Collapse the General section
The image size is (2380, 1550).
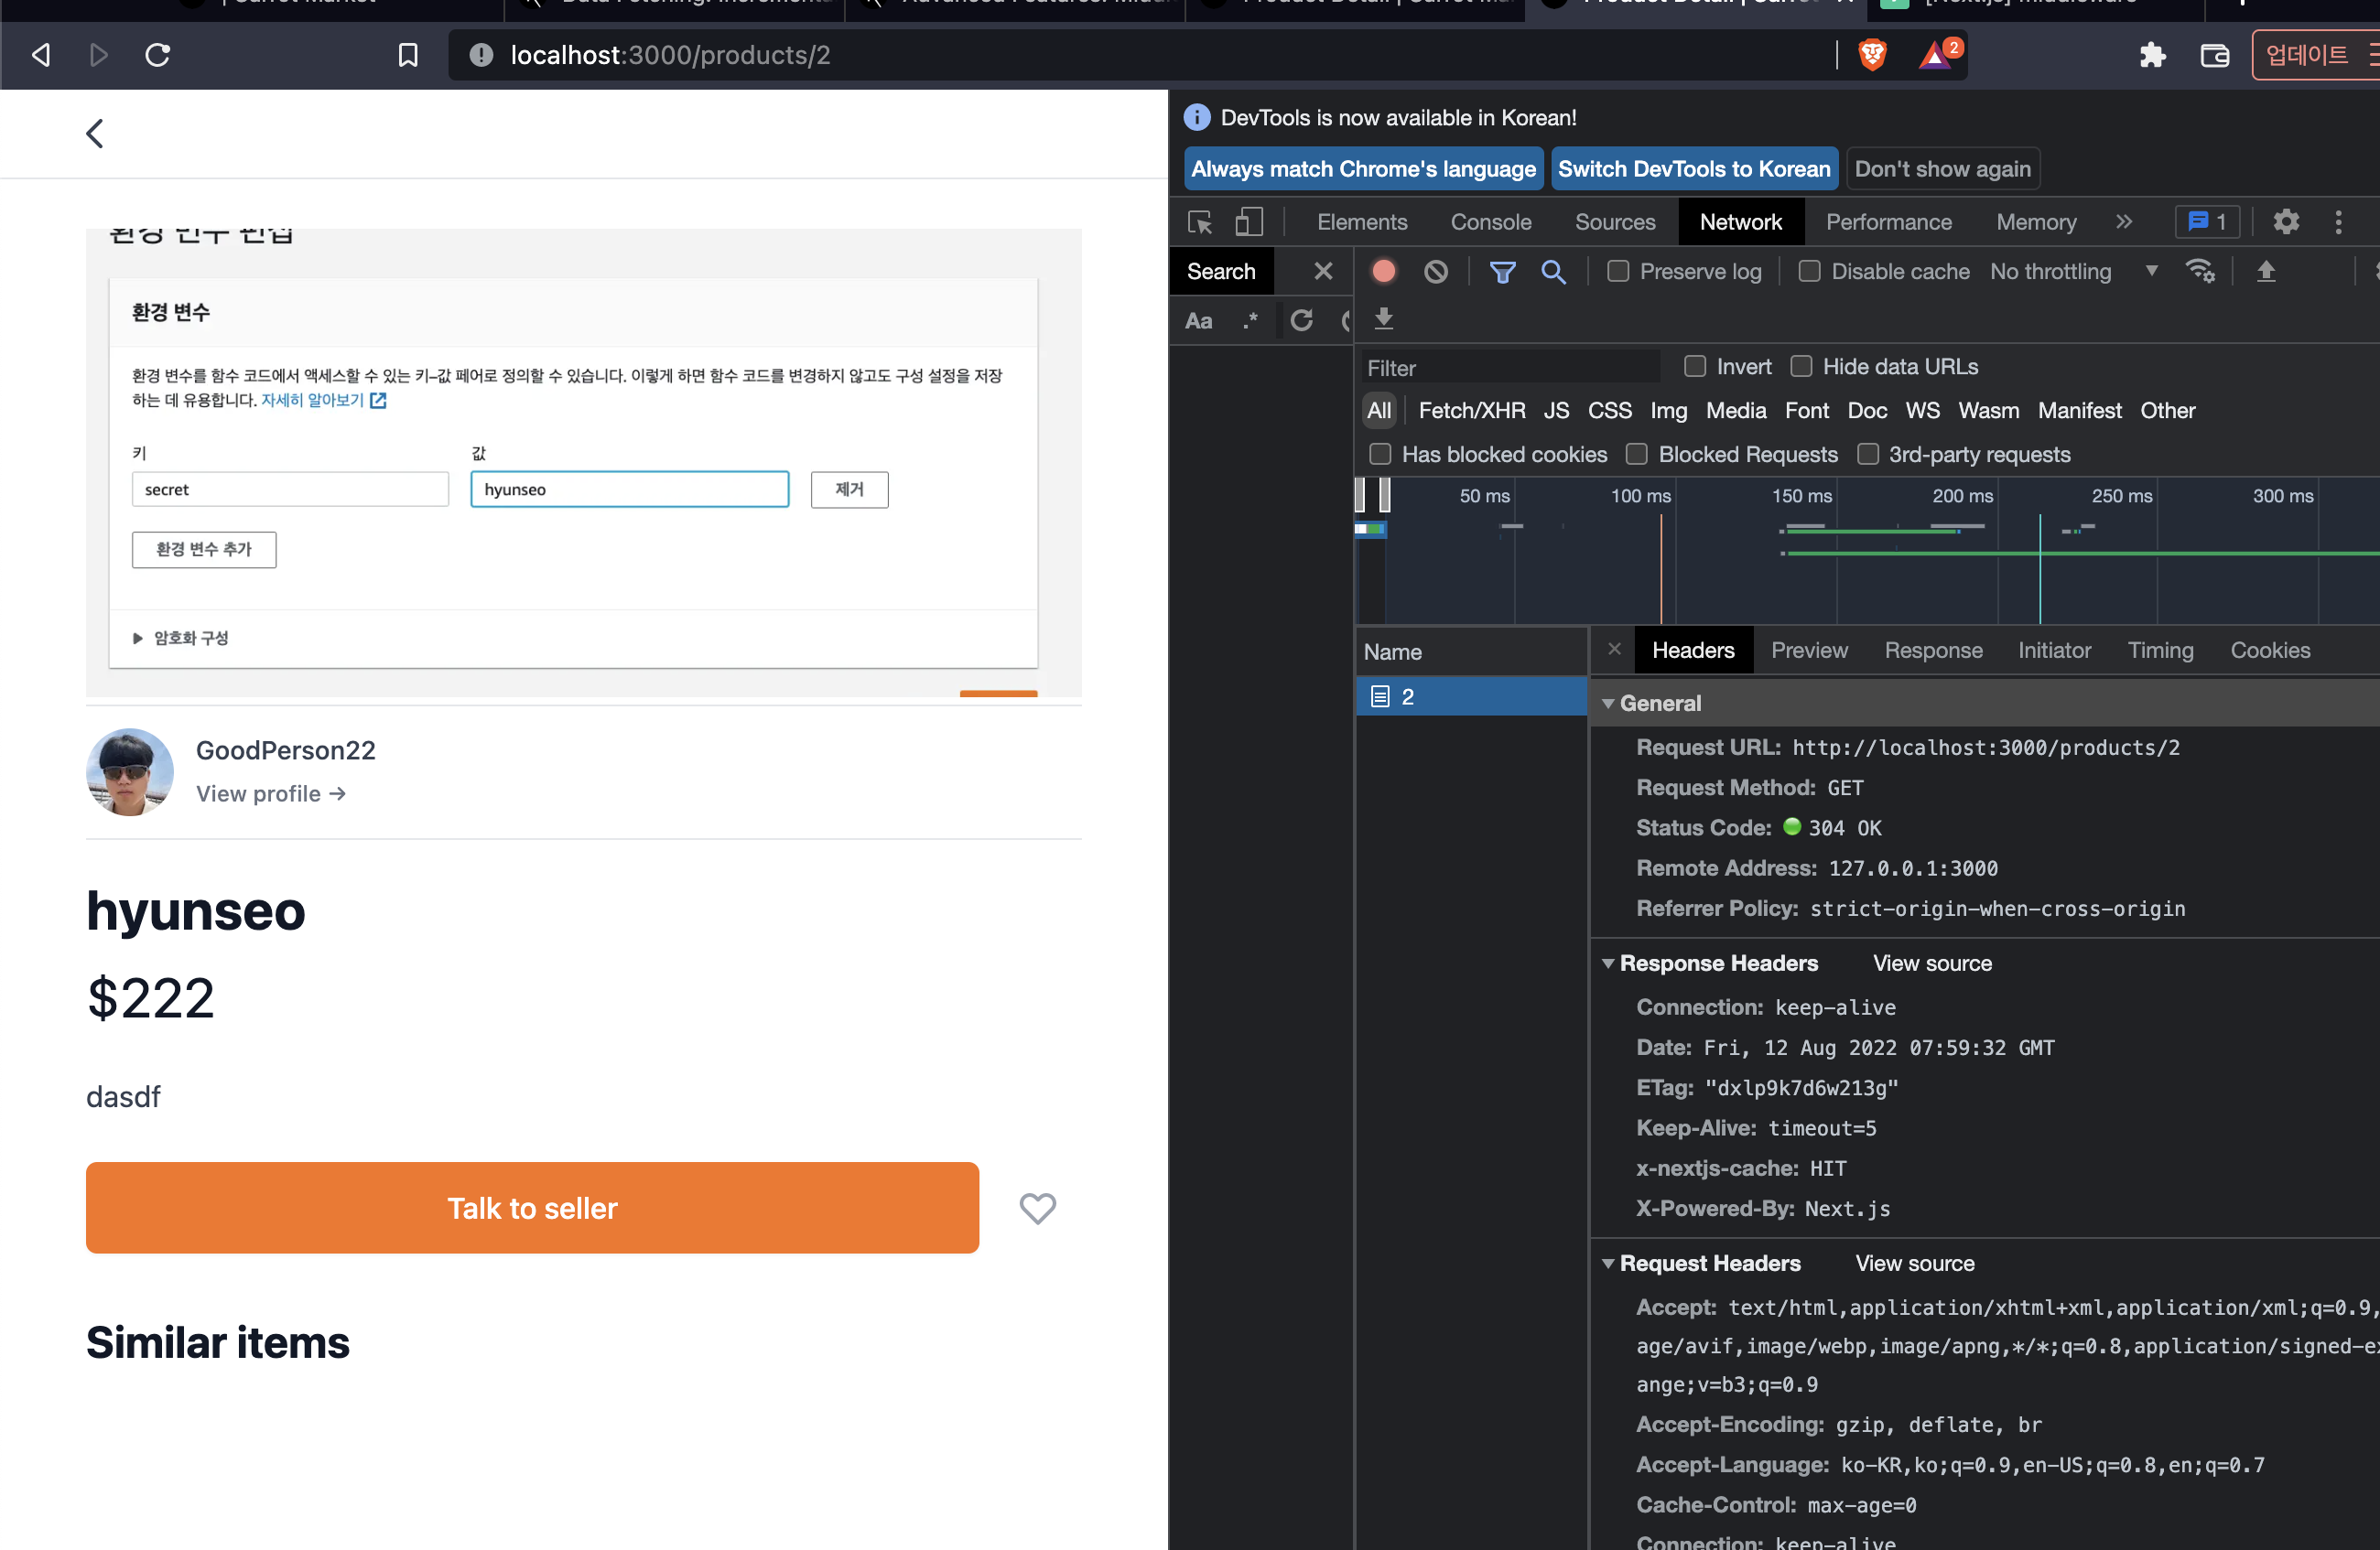1608,703
